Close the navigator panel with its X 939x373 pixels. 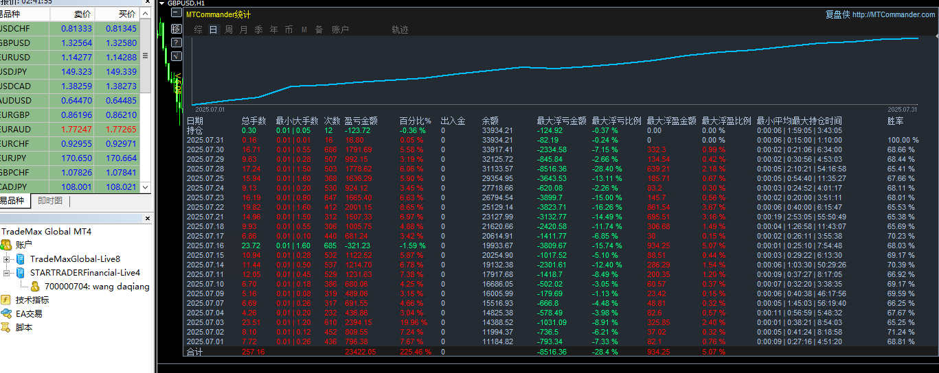(147, 219)
